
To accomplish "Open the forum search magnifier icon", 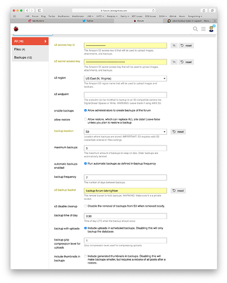I will [x=195, y=29].
